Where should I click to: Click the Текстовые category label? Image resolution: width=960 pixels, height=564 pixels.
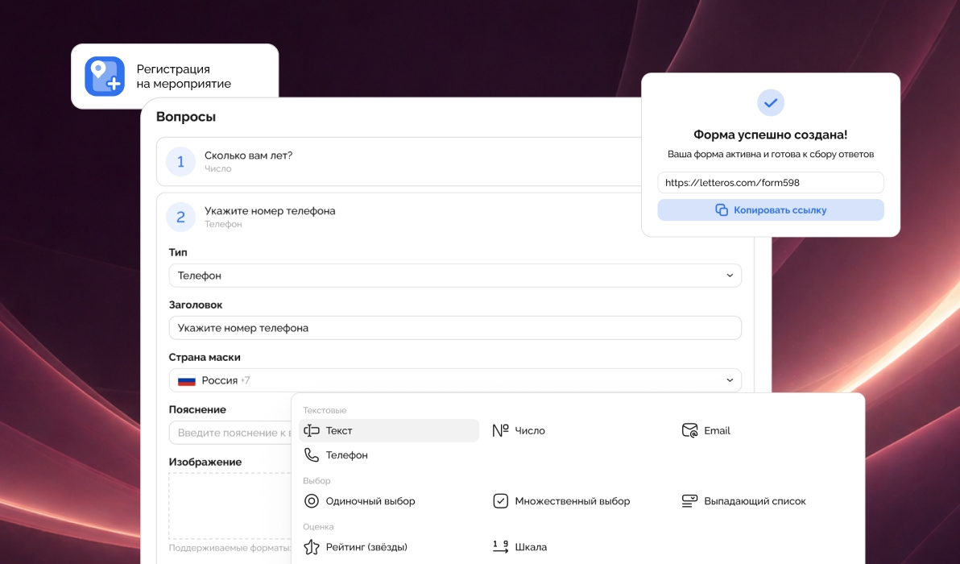click(x=325, y=410)
